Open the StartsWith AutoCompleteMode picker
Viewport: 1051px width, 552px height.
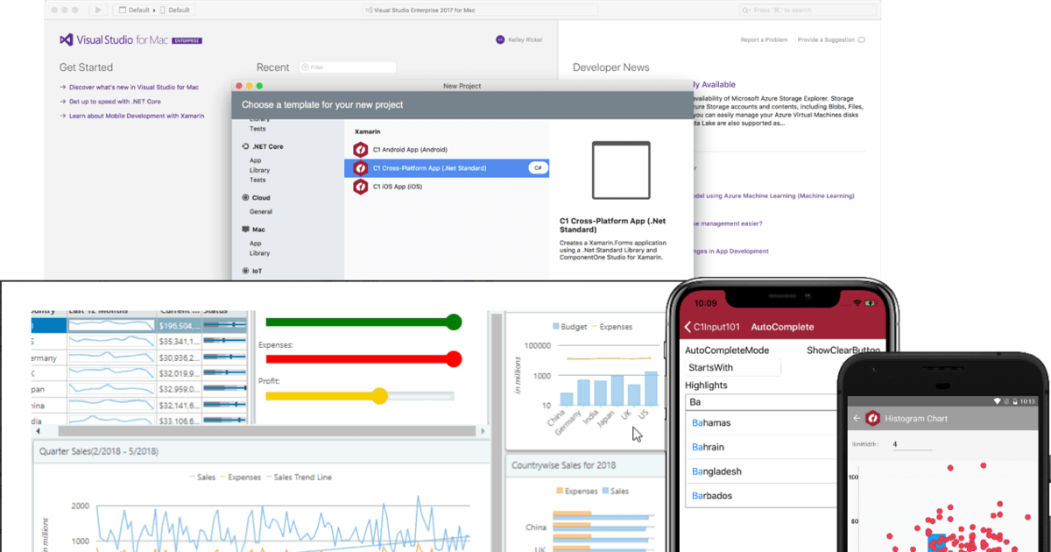(x=732, y=367)
